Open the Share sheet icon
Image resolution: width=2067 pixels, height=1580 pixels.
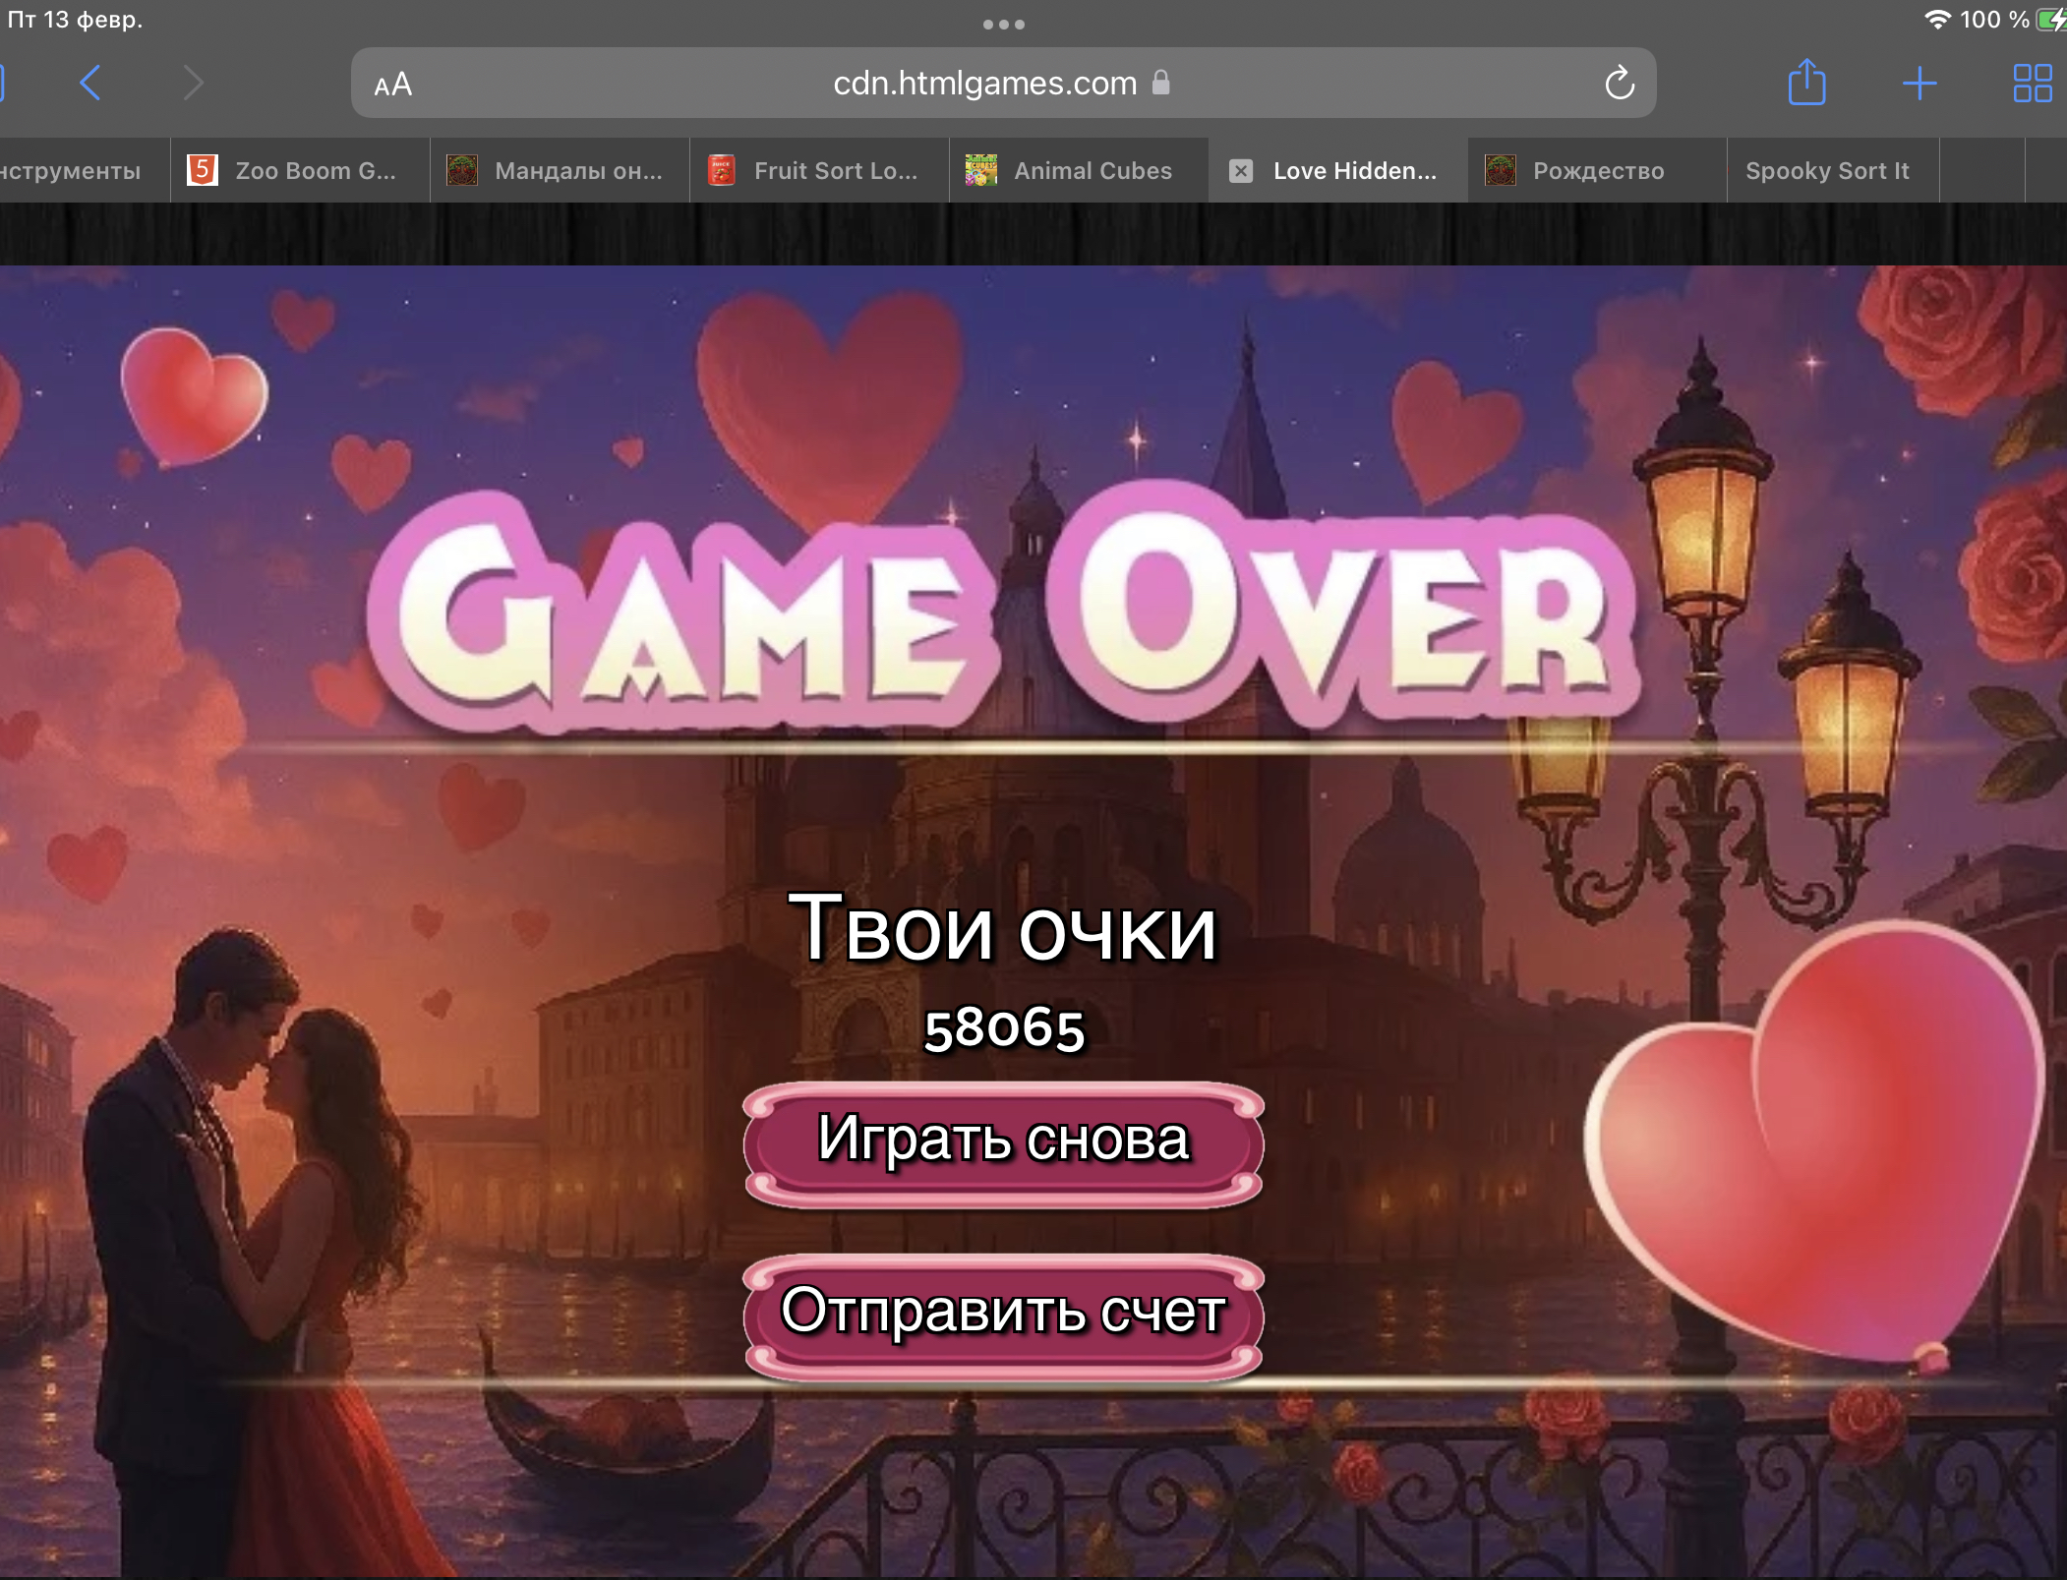pyautogui.click(x=1806, y=83)
